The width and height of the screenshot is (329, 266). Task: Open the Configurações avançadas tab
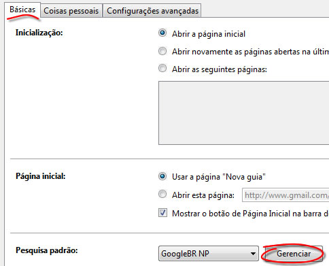(x=152, y=11)
